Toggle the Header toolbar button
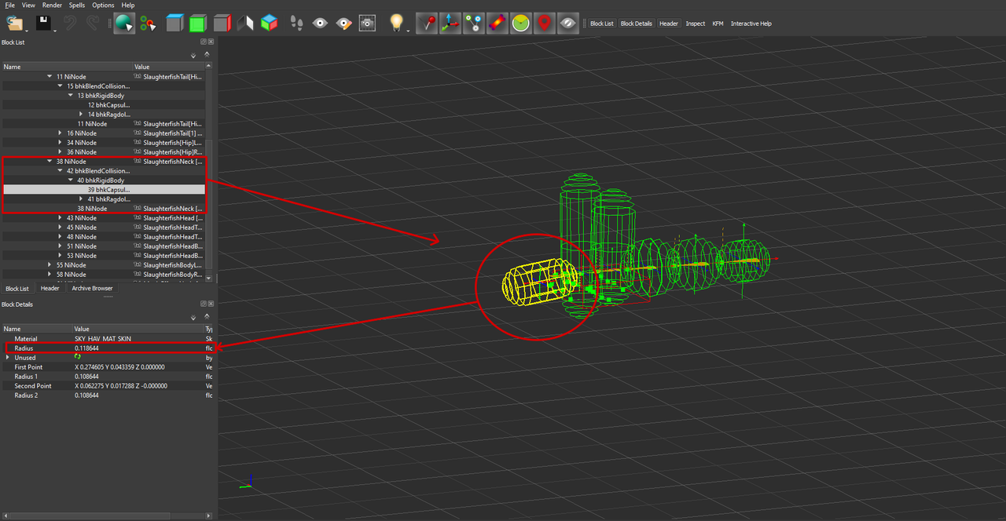 click(x=669, y=24)
